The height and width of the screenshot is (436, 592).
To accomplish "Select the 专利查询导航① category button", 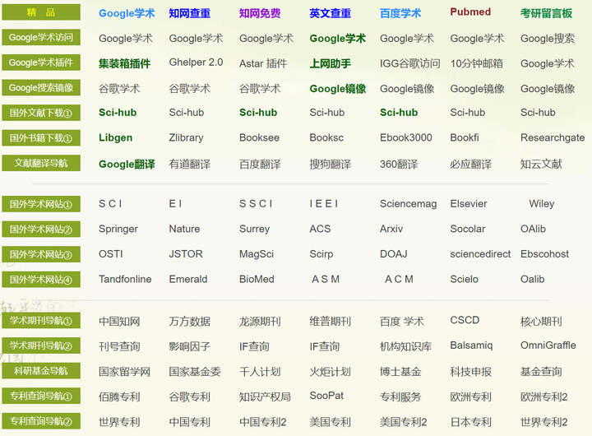I will (x=41, y=396).
